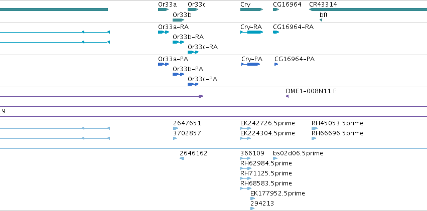The image size is (427, 211).
Task: Click the CG16964 gene arrow glyph
Action: point(276,10)
